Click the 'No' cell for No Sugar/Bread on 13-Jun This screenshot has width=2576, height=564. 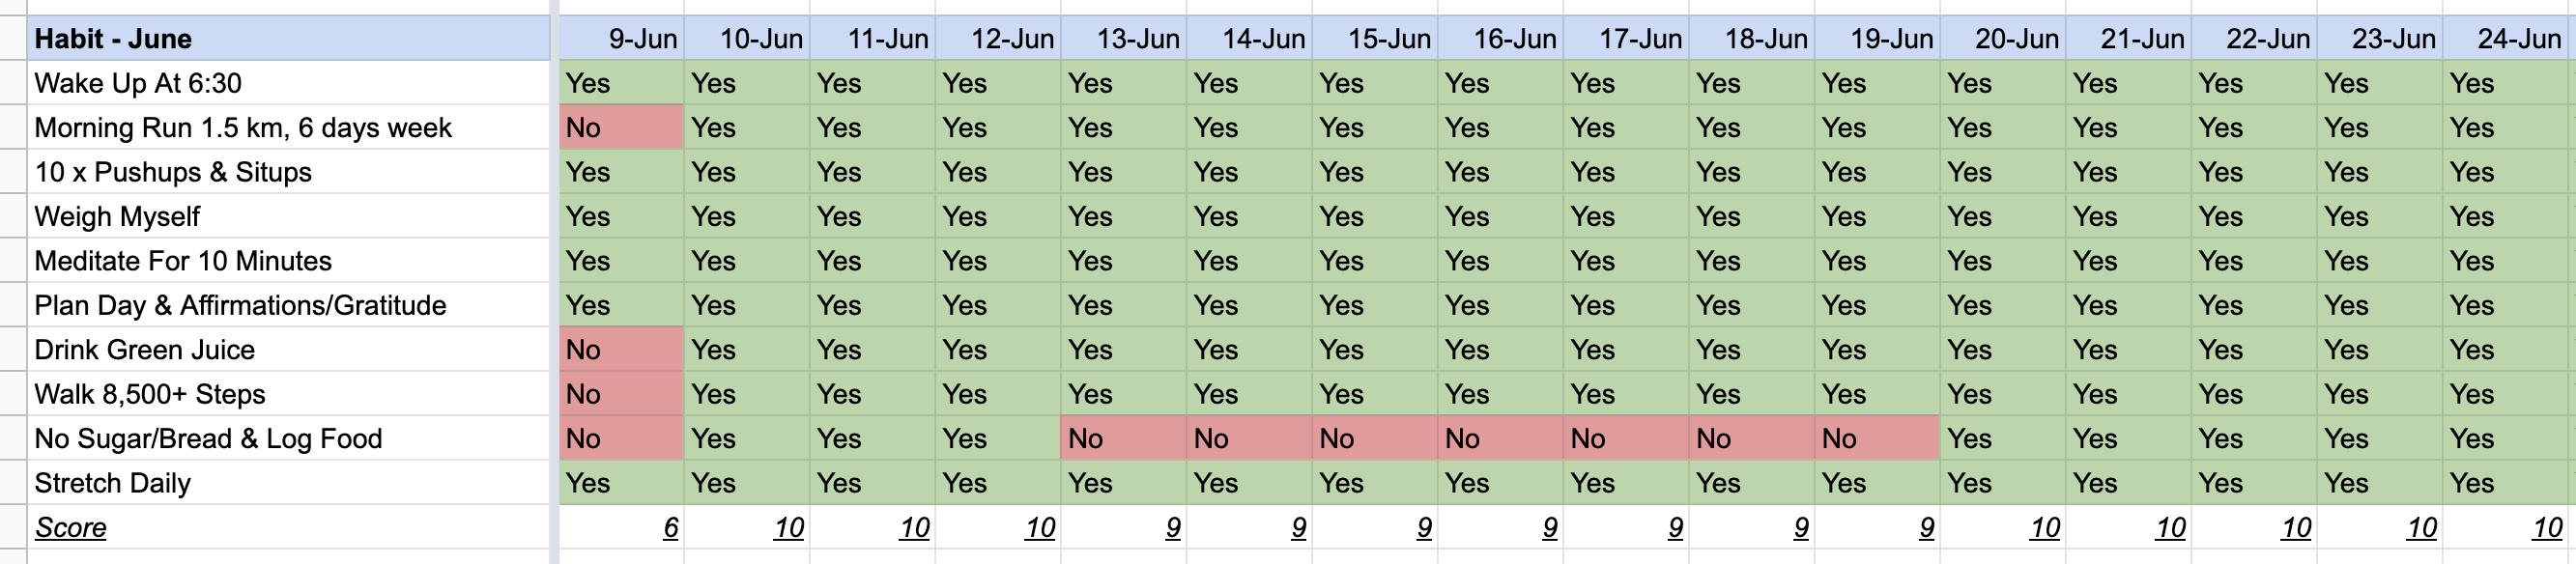tap(1123, 438)
